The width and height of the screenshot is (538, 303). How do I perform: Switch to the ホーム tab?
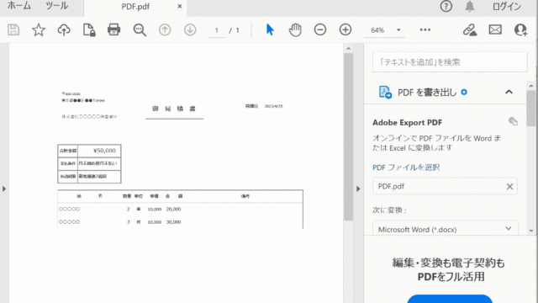pos(19,6)
